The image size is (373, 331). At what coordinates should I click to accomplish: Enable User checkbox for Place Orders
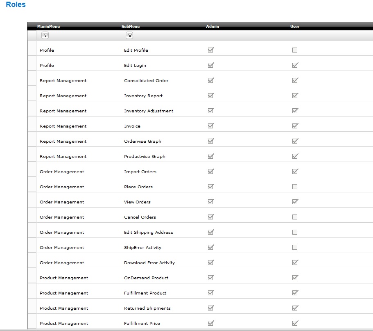click(x=295, y=187)
